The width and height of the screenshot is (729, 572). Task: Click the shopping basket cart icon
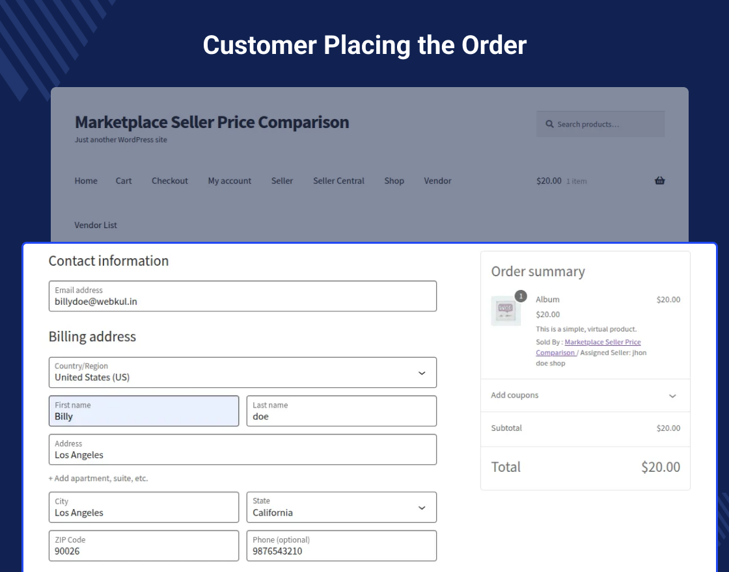(x=660, y=181)
